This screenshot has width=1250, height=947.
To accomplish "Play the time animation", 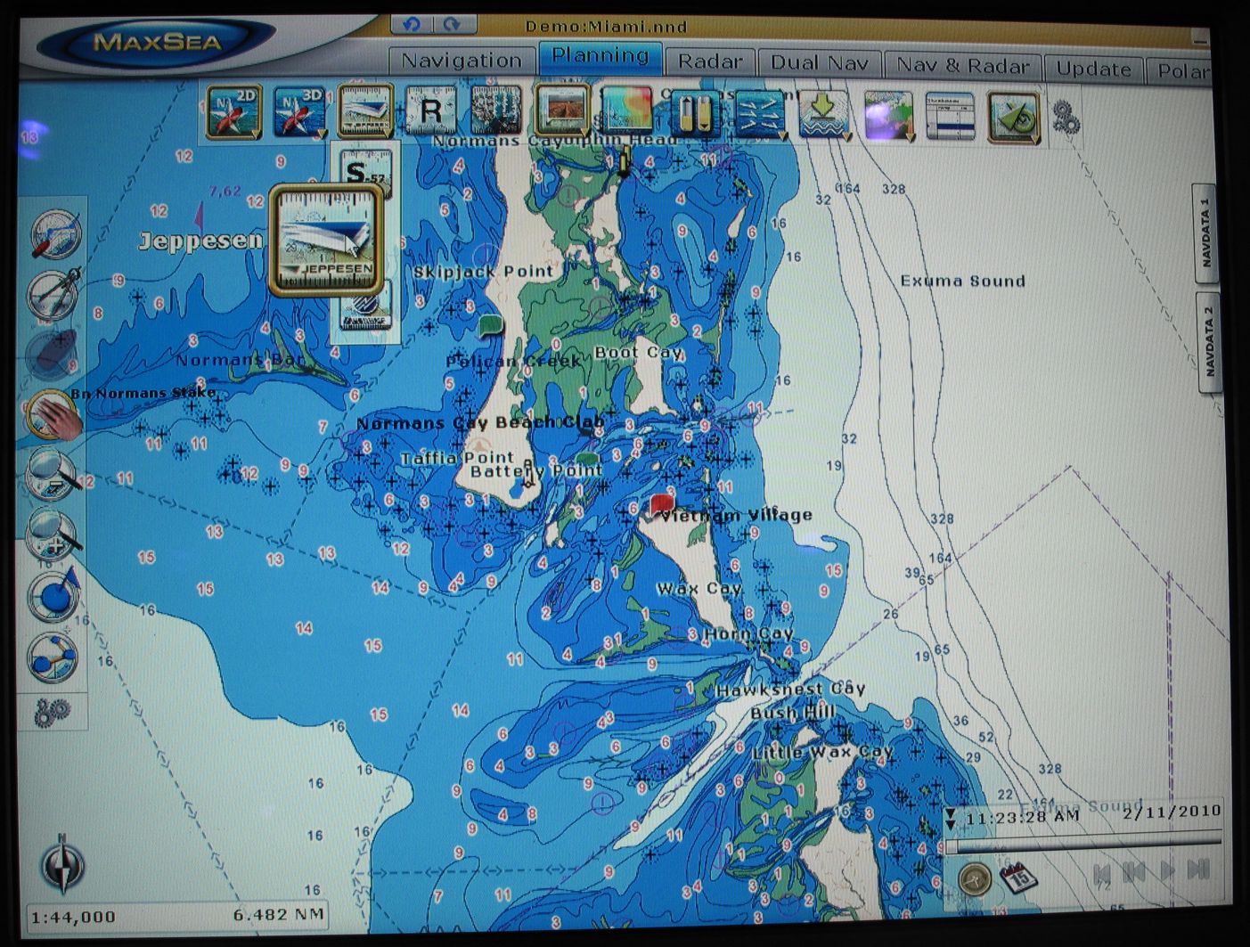I will point(1168,870).
